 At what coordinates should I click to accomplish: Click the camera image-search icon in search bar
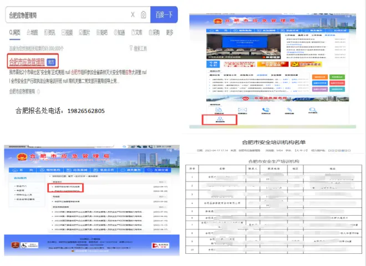(144, 15)
